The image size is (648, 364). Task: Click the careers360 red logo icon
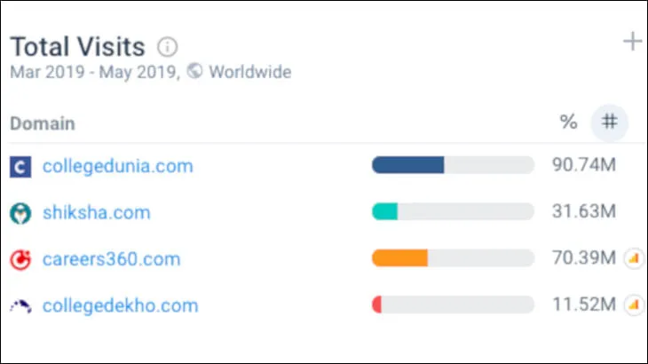(20, 259)
